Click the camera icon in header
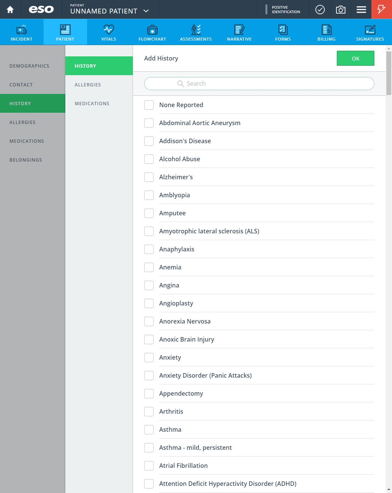 (x=341, y=9)
